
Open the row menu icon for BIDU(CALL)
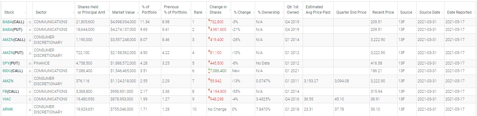(30, 71)
